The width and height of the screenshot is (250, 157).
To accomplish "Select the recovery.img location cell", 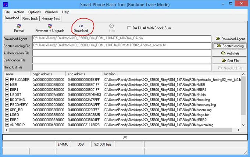I will pyautogui.click(x=160, y=105).
